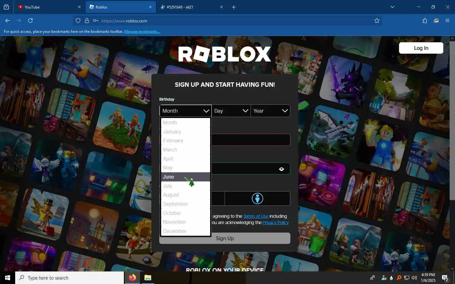The height and width of the screenshot is (284, 455).
Task: Open Windows notification center icon
Action: [x=446, y=278]
